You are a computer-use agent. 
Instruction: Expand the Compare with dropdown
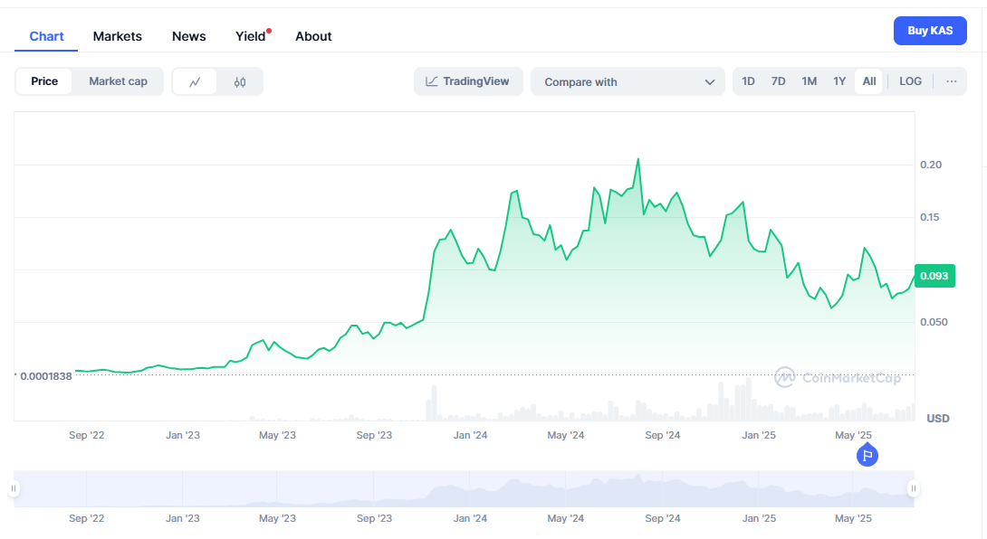click(x=628, y=81)
